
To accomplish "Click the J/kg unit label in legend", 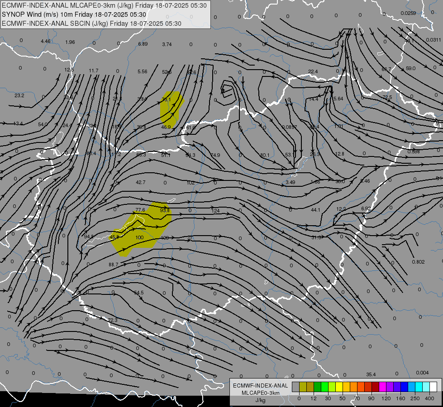I will [261, 400].
